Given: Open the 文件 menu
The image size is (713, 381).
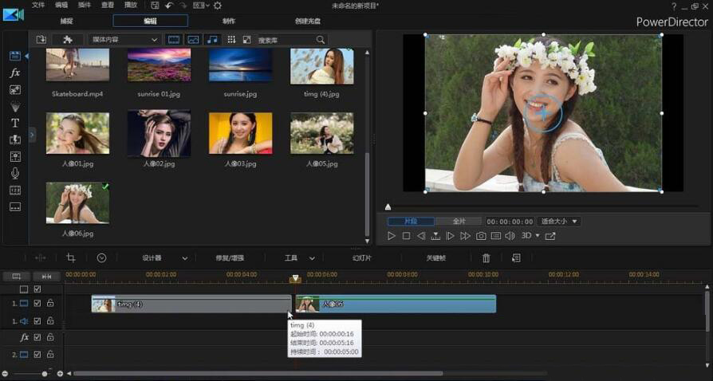Looking at the screenshot, I should 38,6.
